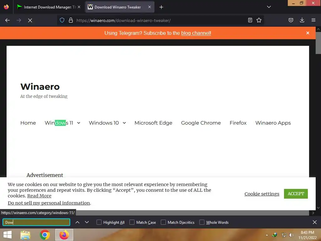
Task: Go back with the browser back arrow
Action: tap(8, 20)
